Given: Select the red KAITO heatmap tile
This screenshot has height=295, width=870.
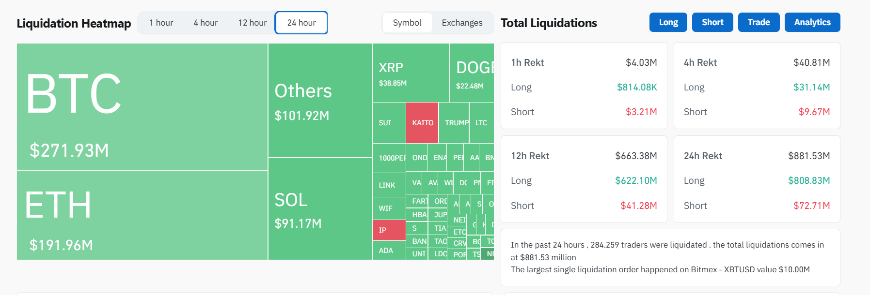Looking at the screenshot, I should (422, 123).
